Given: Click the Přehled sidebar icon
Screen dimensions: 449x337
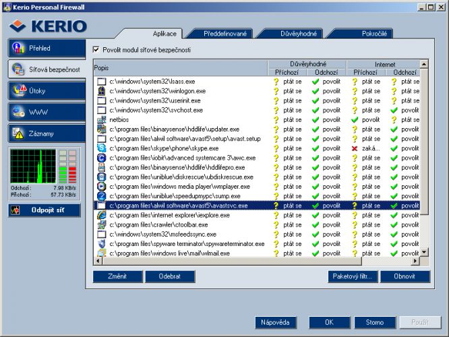Looking at the screenshot, I should coord(19,48).
